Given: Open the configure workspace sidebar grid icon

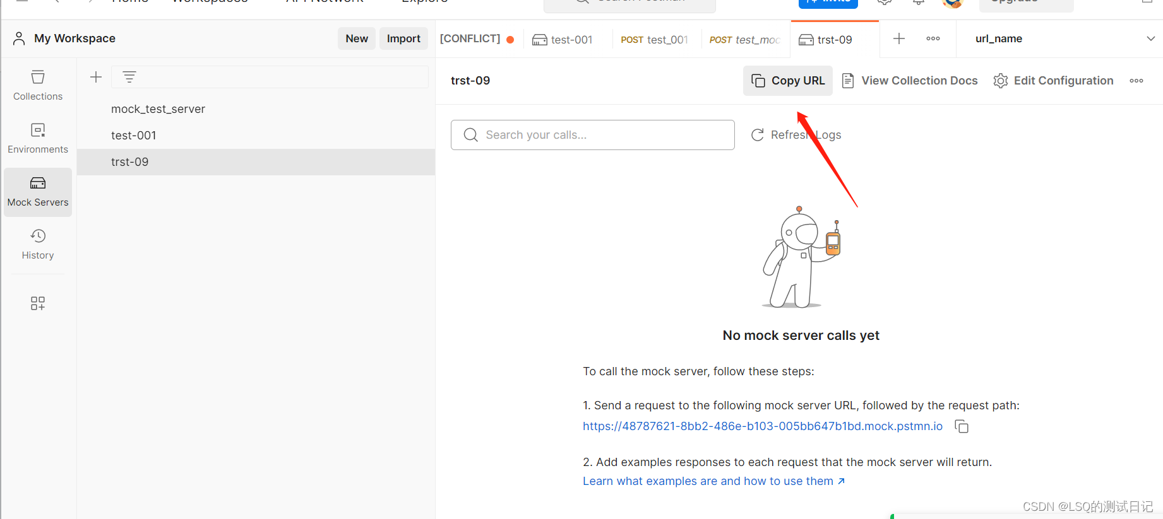Looking at the screenshot, I should point(38,303).
